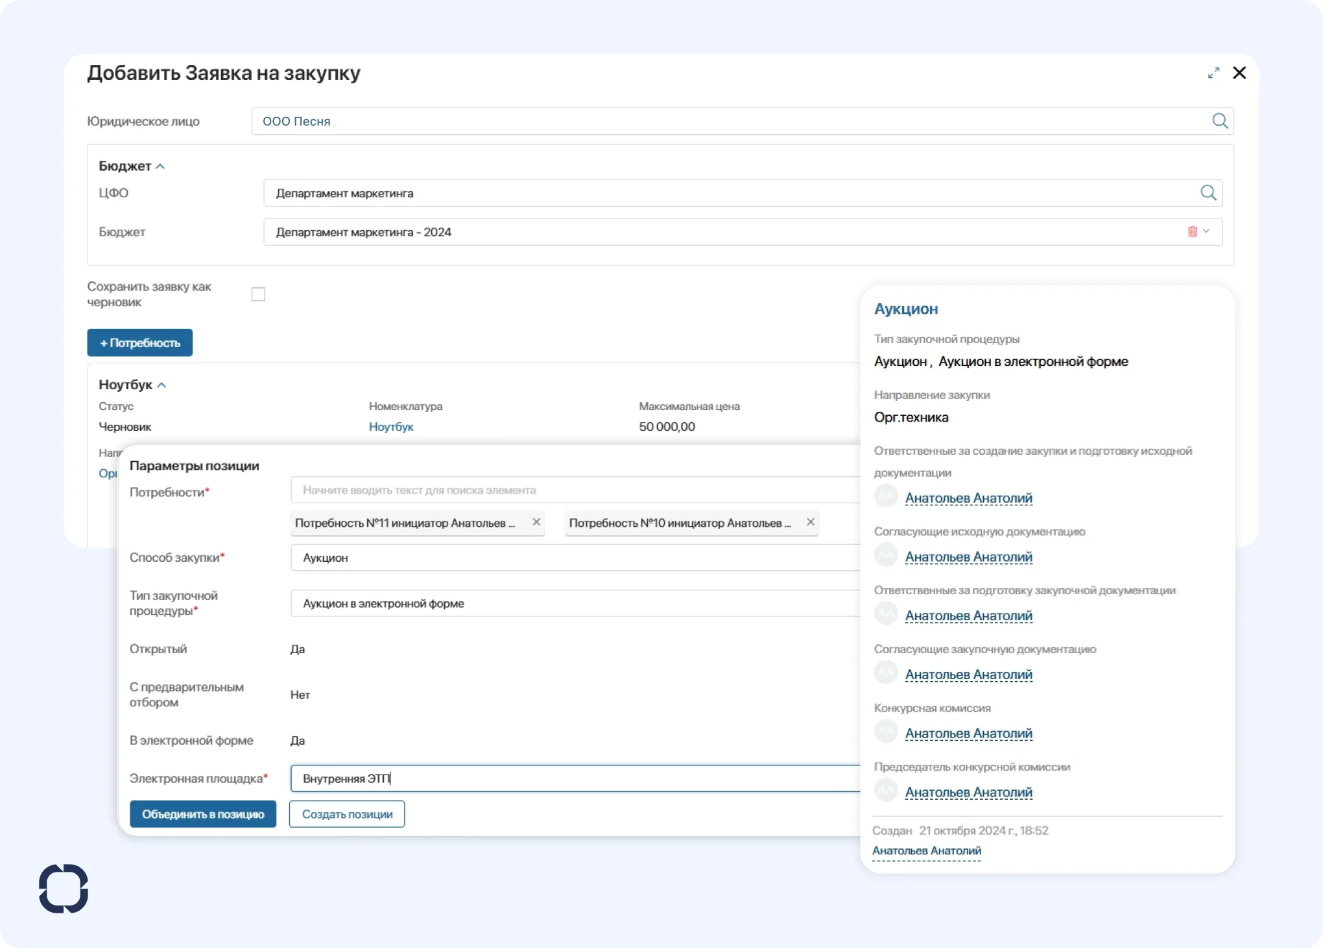This screenshot has width=1323, height=949.
Task: Click search icon in Юридическое лицо field
Action: coord(1219,121)
